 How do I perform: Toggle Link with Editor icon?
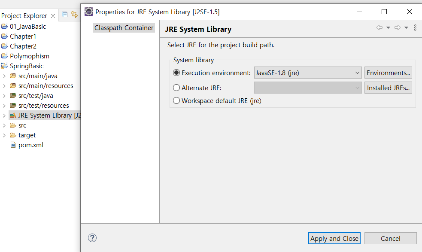[74, 14]
